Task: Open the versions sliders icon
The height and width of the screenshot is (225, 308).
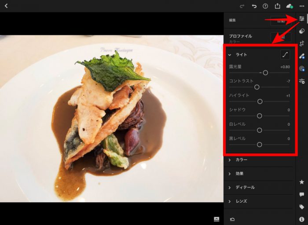Action: tap(302, 81)
